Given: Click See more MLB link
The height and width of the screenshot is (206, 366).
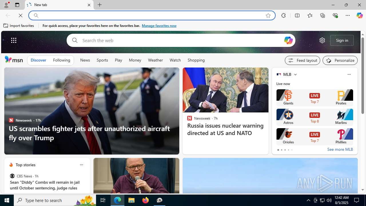Looking at the screenshot, I should tap(340, 150).
